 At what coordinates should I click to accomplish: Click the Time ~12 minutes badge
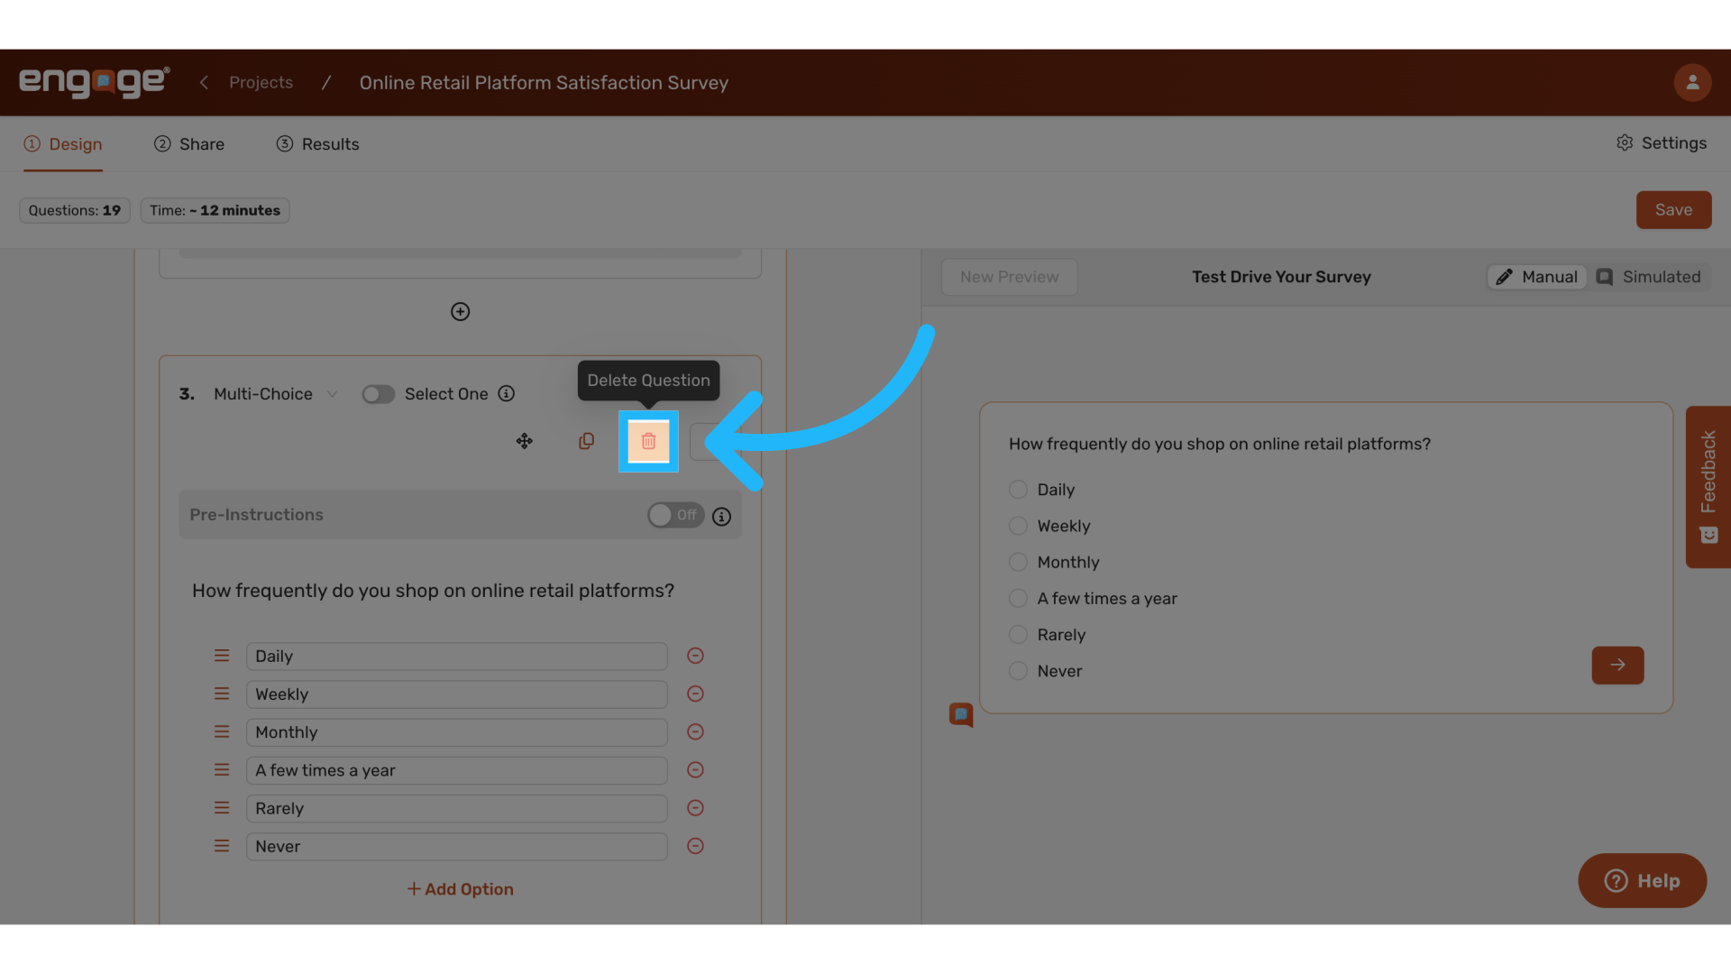tap(215, 210)
